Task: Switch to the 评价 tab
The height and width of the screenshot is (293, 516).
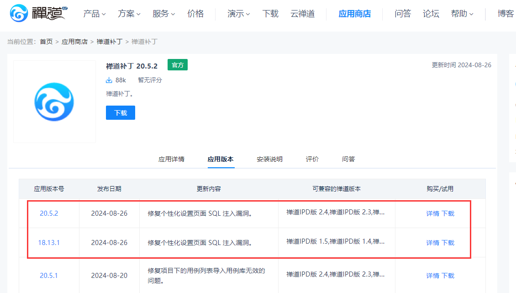Action: point(312,159)
